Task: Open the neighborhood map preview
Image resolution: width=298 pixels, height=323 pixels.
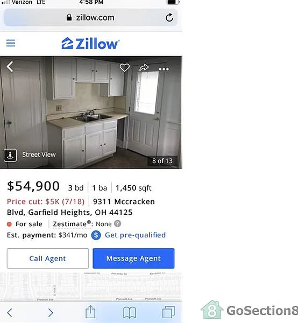Action: [x=91, y=287]
